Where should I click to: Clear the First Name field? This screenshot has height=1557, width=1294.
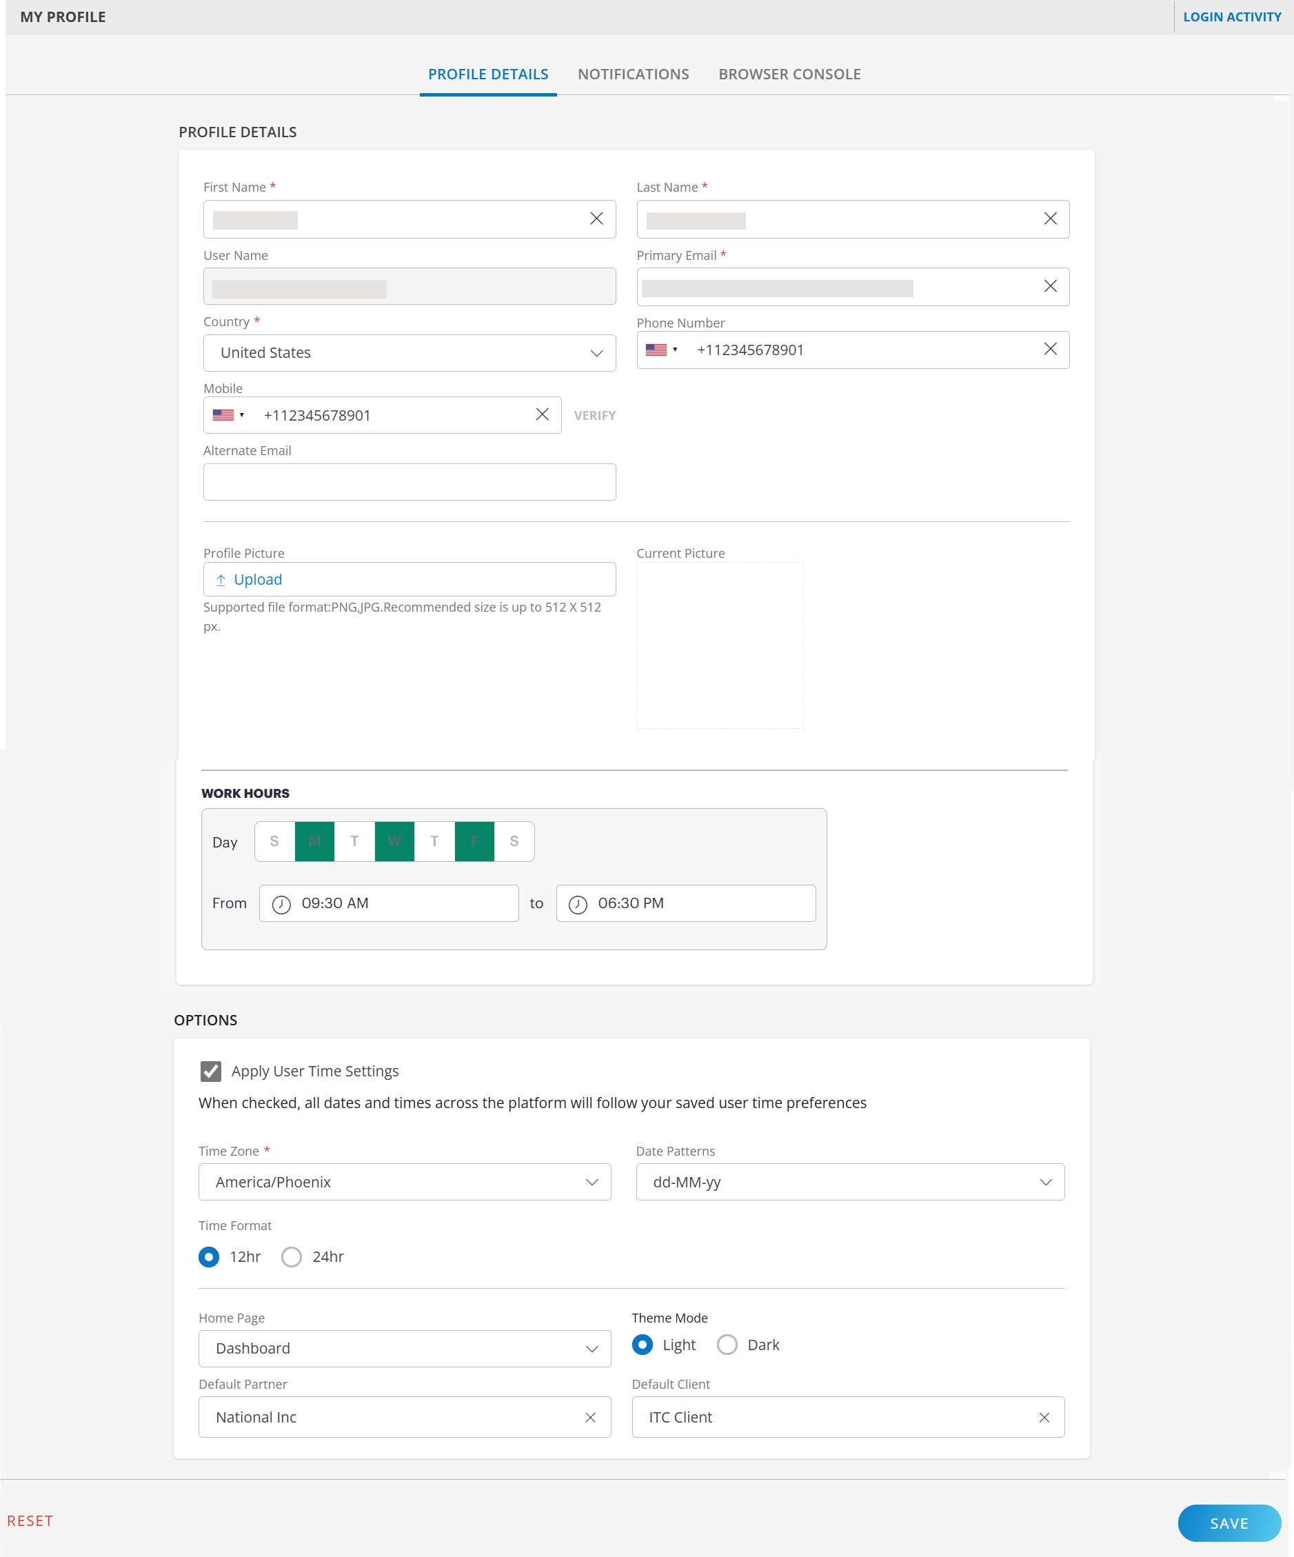coord(596,219)
